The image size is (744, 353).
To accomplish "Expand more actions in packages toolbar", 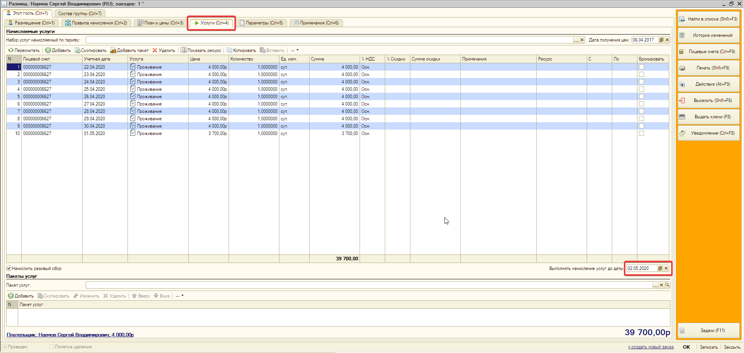I will [x=180, y=296].
